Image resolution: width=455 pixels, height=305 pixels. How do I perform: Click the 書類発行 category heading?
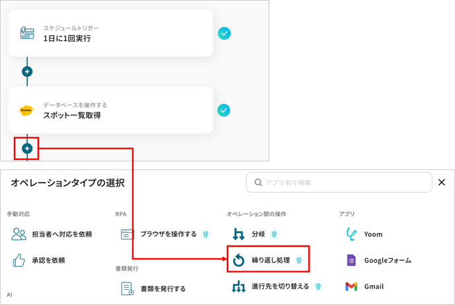(x=127, y=269)
